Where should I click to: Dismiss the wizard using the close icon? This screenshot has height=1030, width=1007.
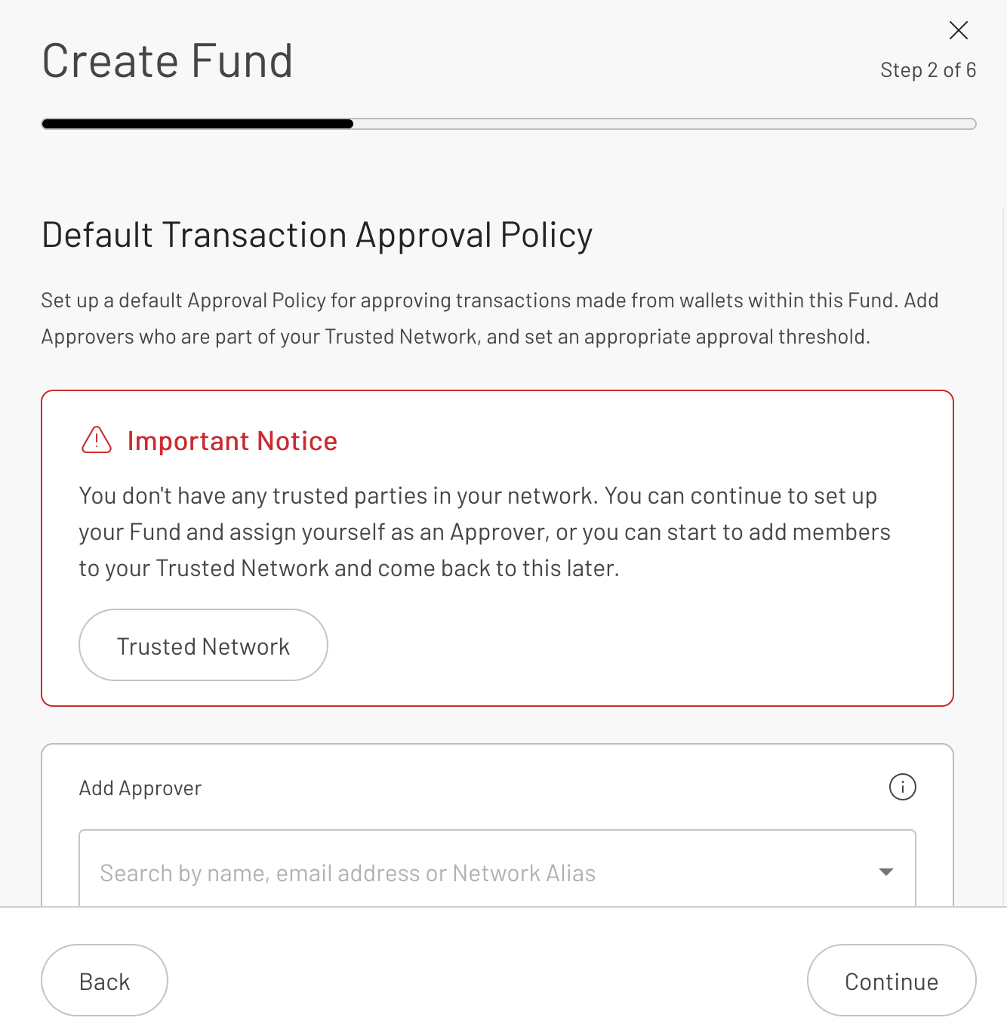coord(958,31)
